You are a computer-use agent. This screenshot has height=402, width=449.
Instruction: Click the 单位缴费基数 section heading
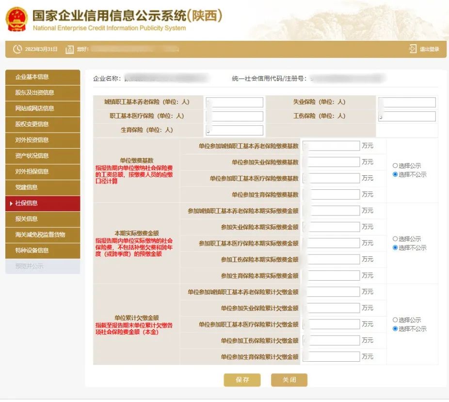coord(137,160)
